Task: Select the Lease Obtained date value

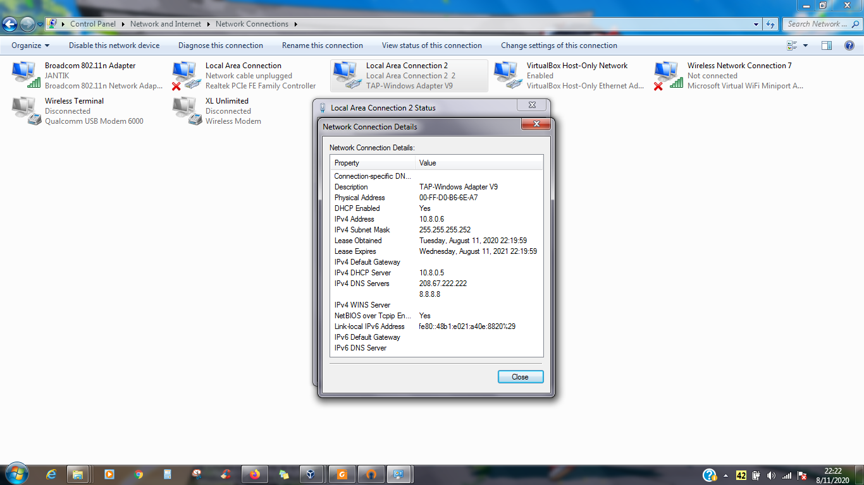Action: pos(473,241)
